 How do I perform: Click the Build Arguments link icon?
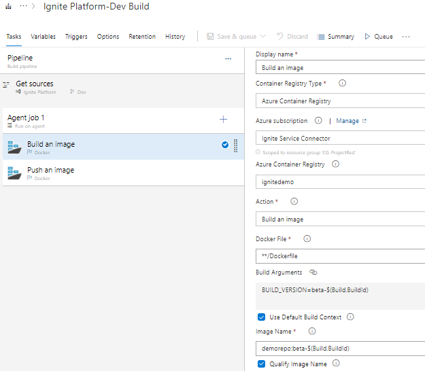[313, 272]
